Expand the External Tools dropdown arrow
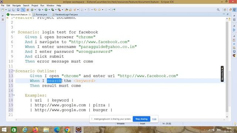The width and height of the screenshot is (237, 133). (63, 10)
